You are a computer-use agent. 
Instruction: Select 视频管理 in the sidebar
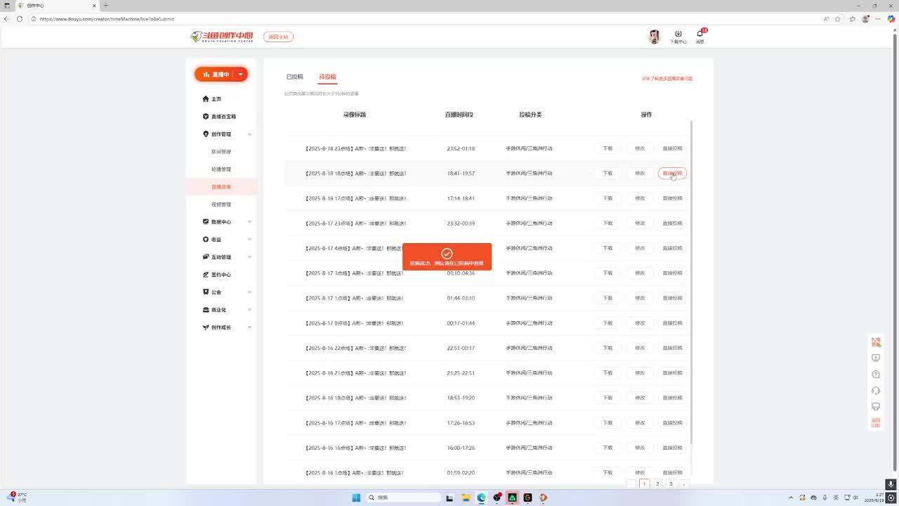tap(221, 205)
